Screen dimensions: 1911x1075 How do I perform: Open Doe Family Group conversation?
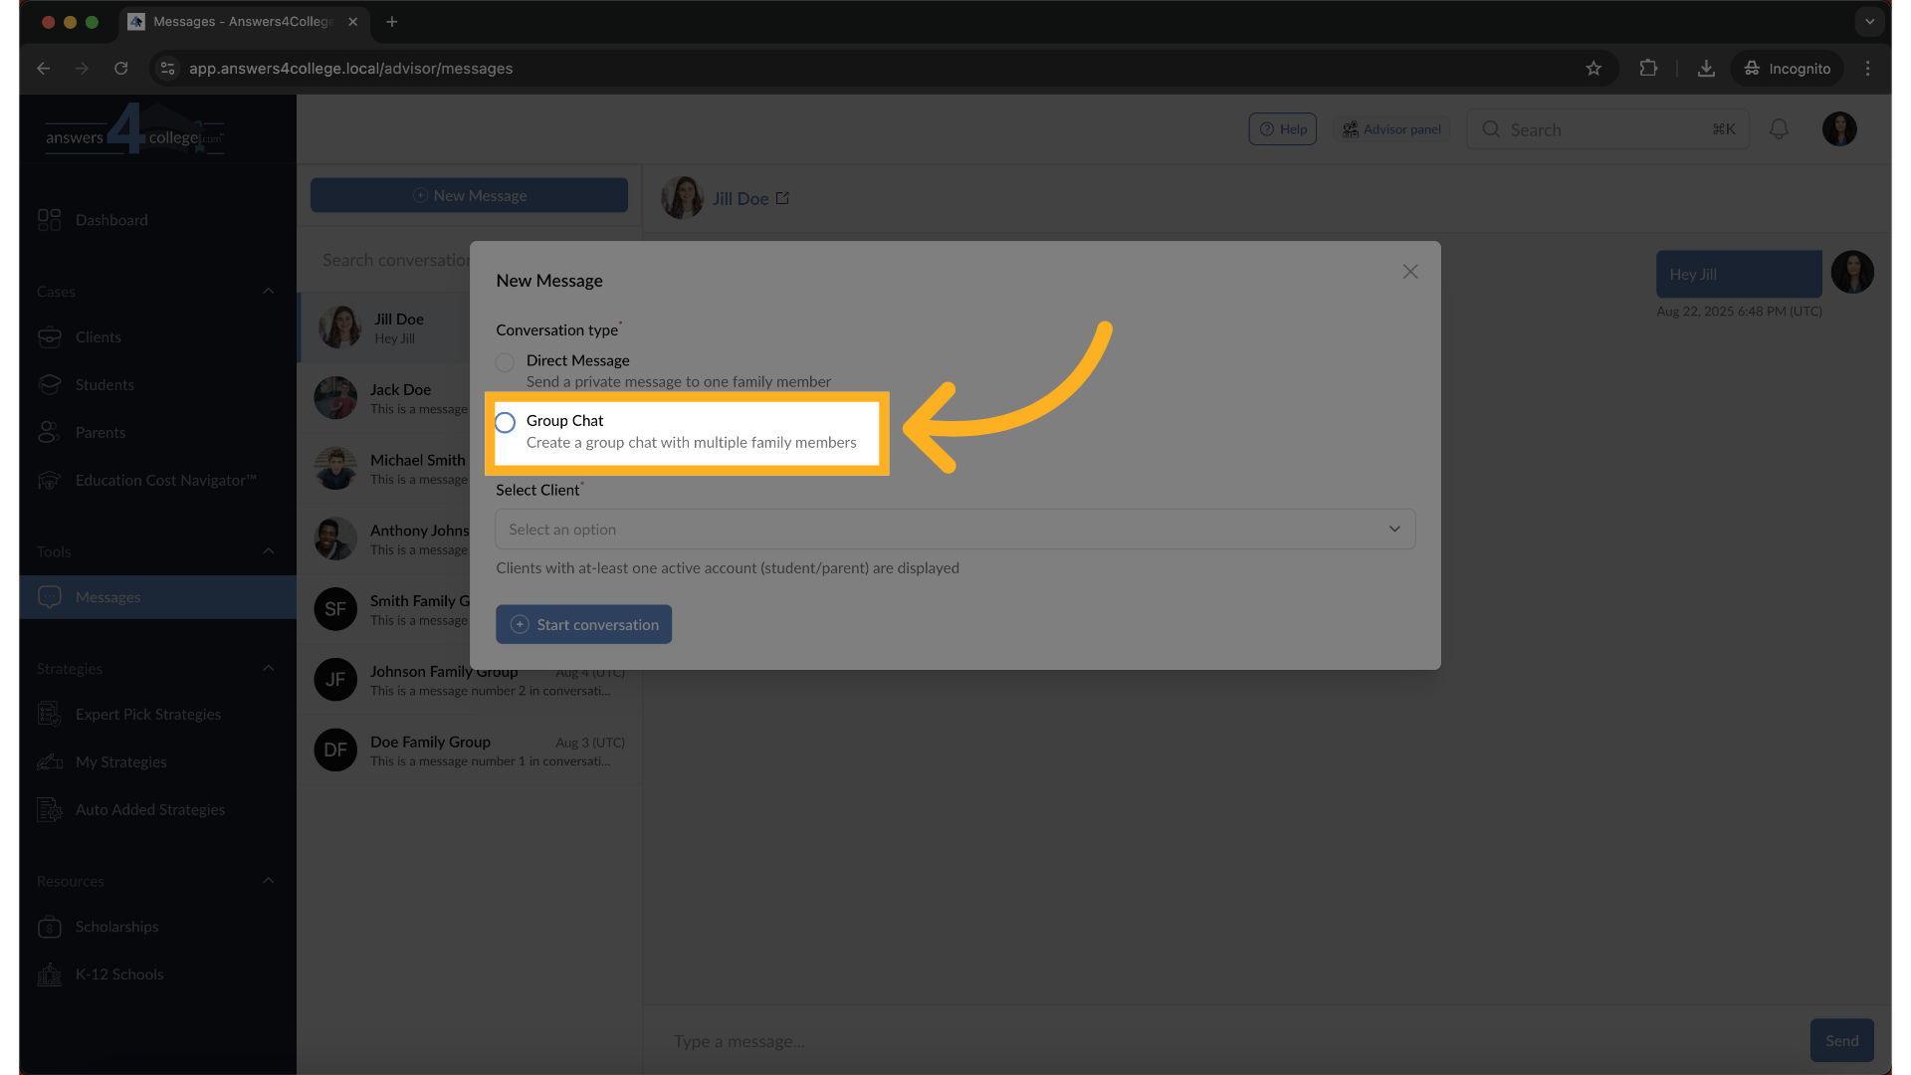(469, 751)
